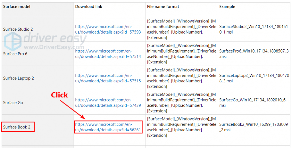Image resolution: width=292 pixels, height=148 pixels.
Task: Click the "Download link" column header
Action: pos(88,7)
